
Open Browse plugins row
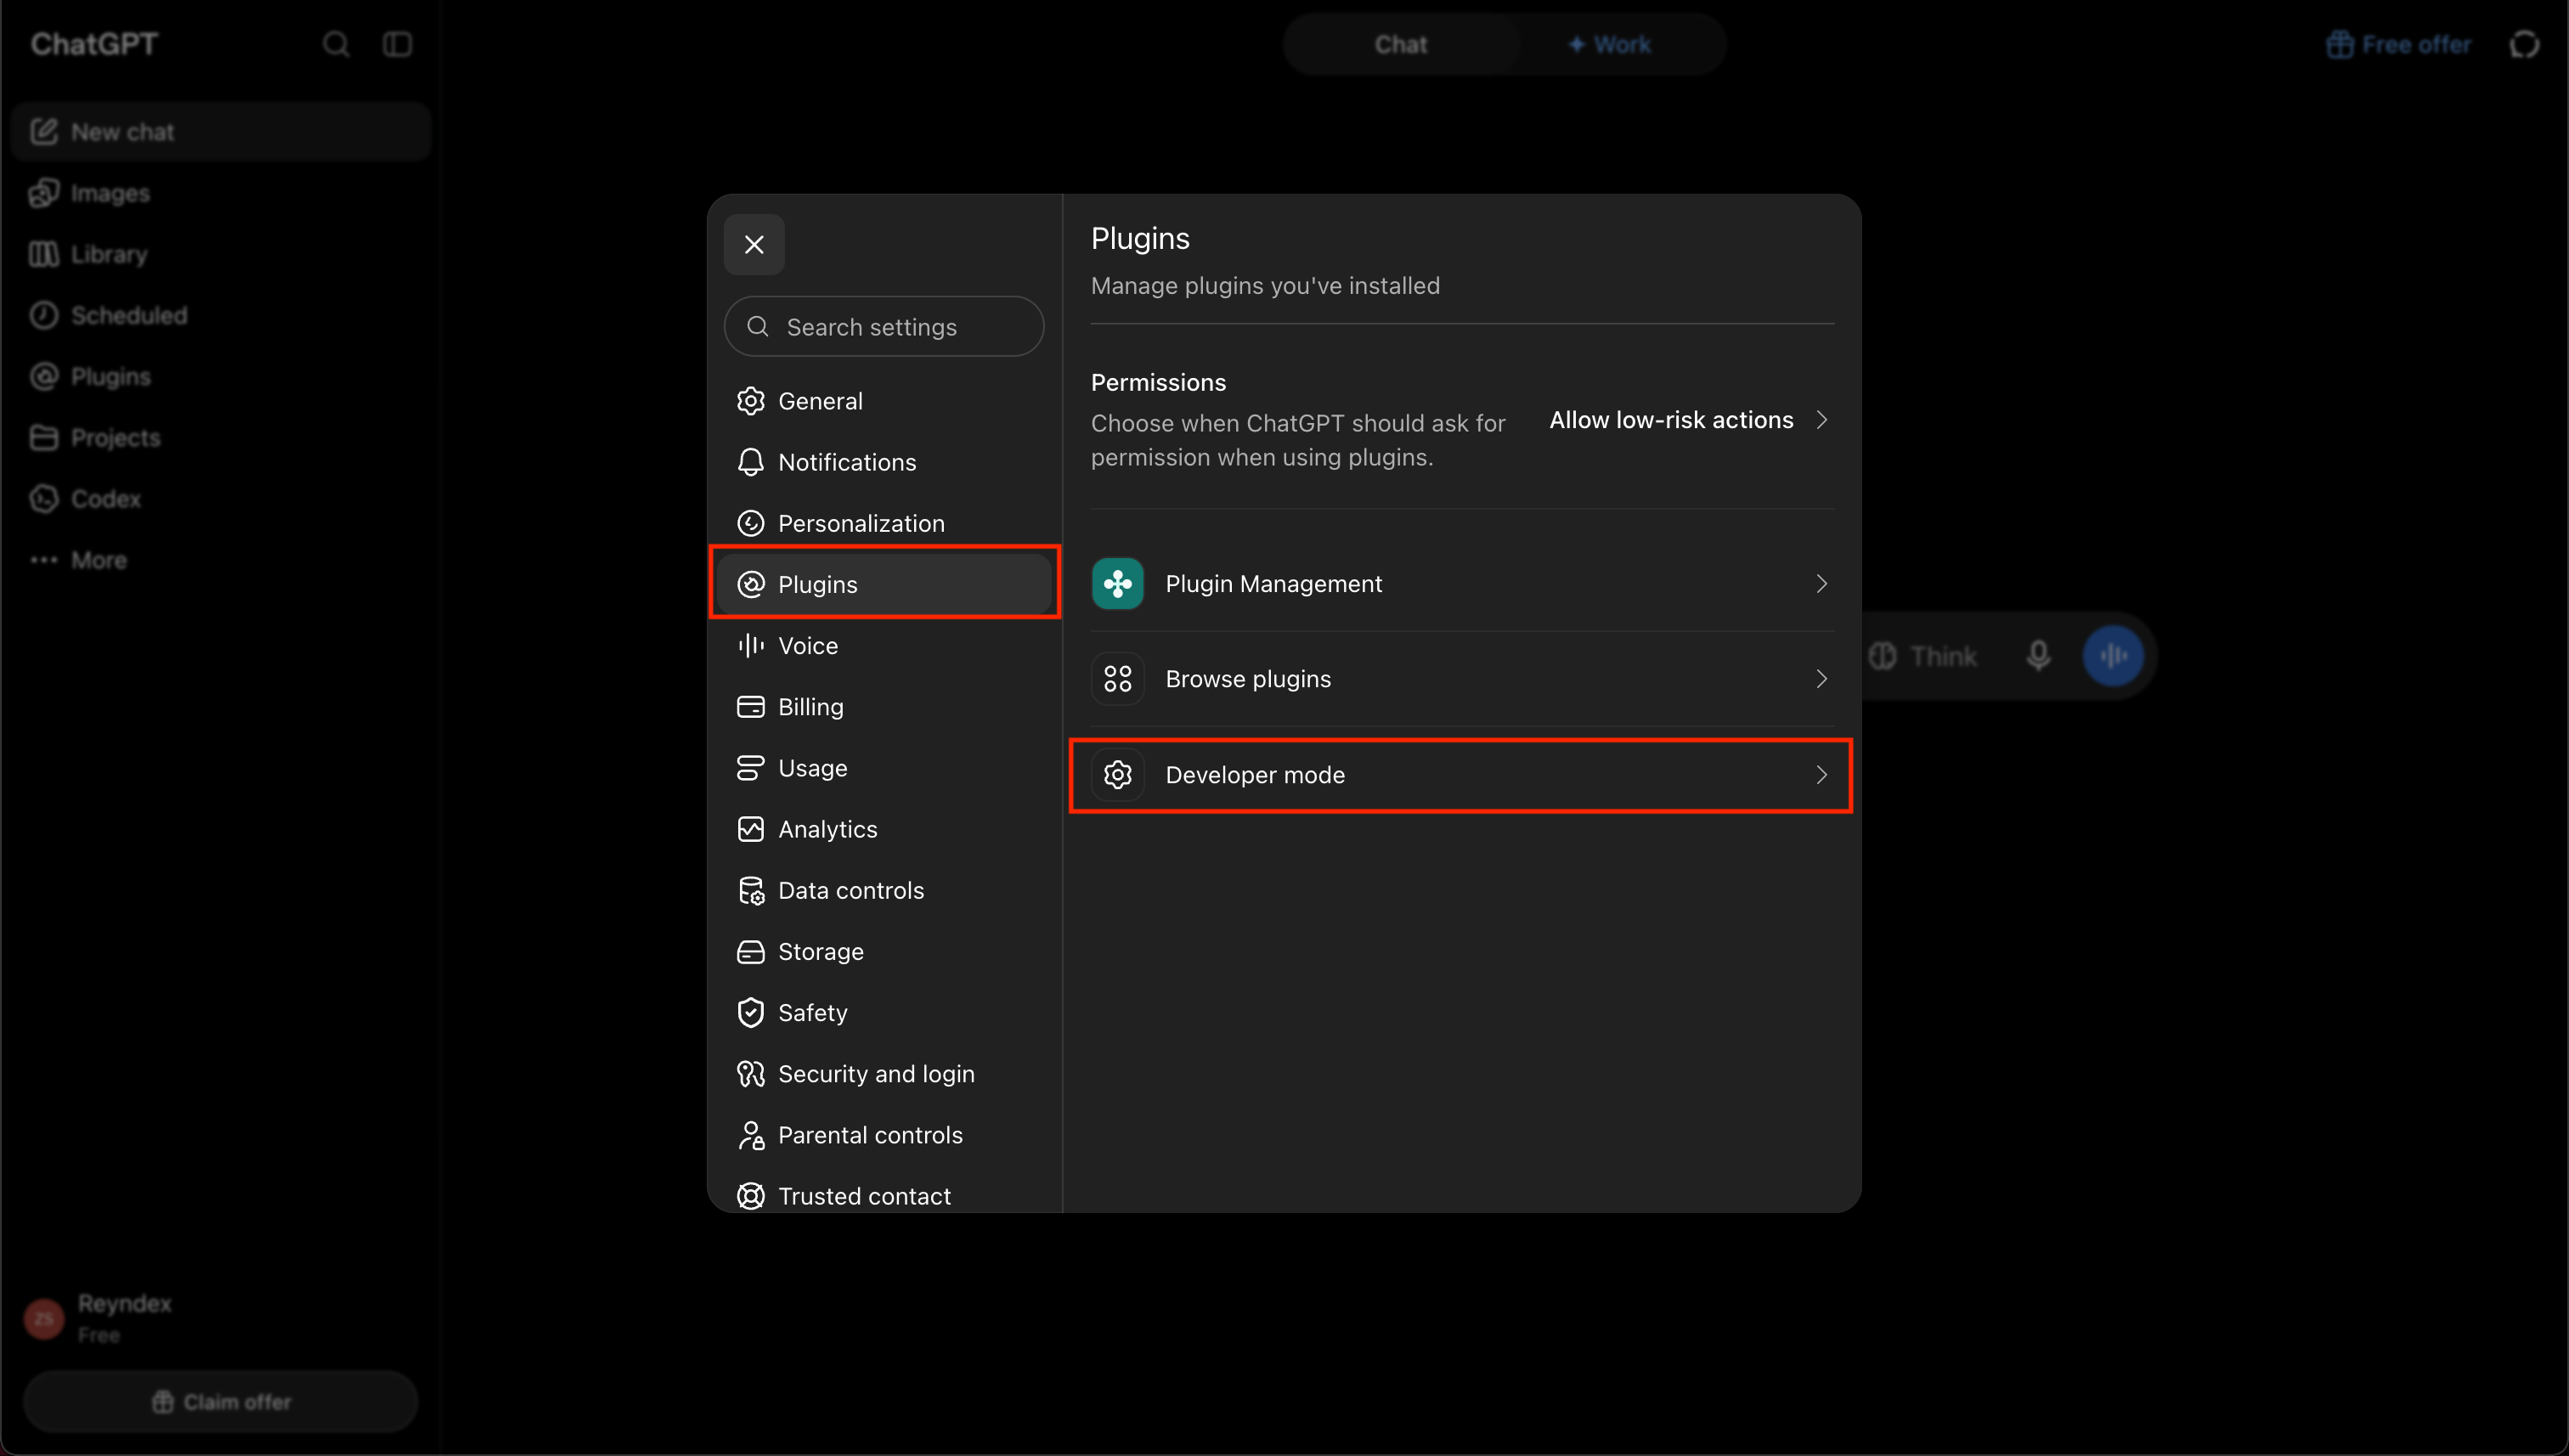point(1462,679)
